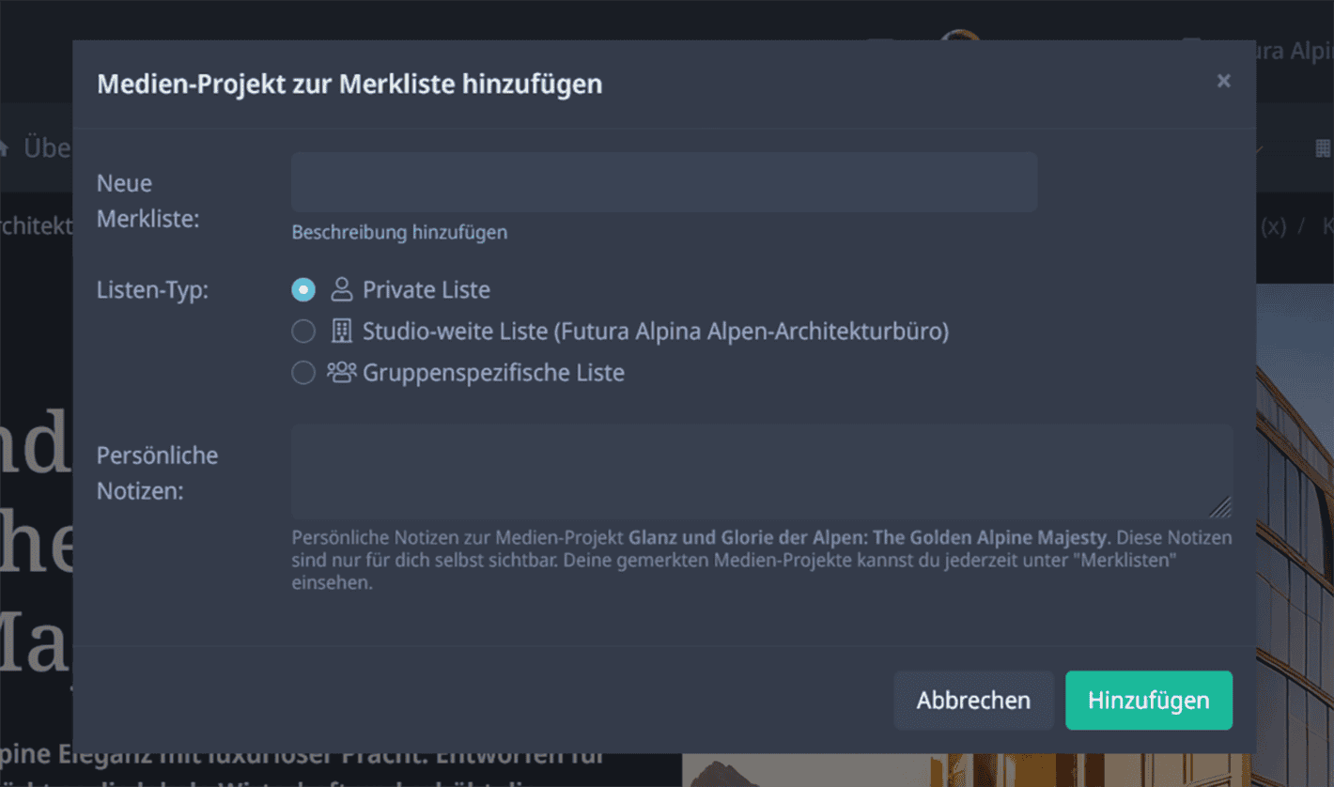Open the grid view icon at top right
Screen dimensions: 1334x787
[1324, 147]
